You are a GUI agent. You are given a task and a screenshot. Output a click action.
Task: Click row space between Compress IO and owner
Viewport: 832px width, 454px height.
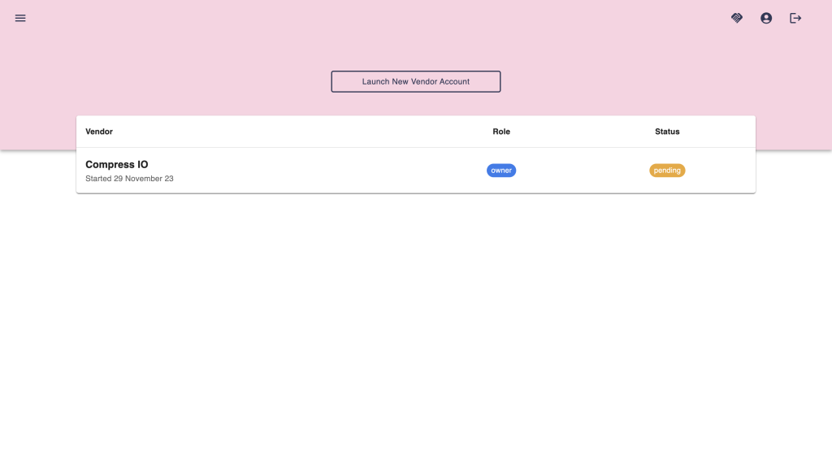(x=325, y=171)
